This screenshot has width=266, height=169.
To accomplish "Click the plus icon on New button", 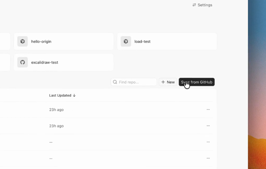I will coord(163,82).
